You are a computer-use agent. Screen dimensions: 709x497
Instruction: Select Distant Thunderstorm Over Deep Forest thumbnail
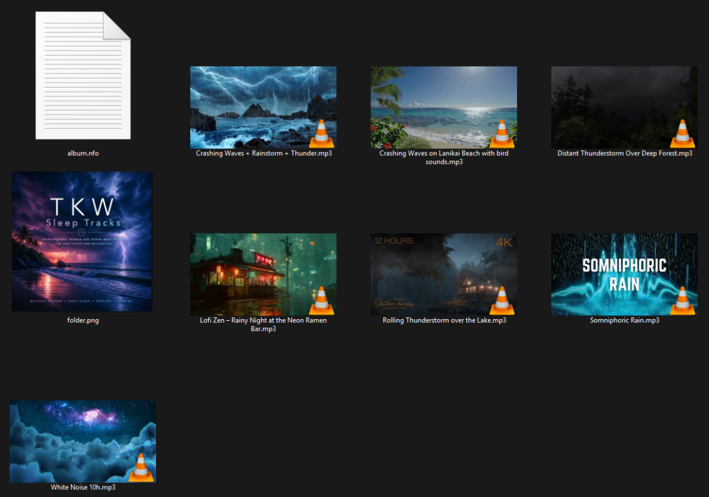click(624, 107)
